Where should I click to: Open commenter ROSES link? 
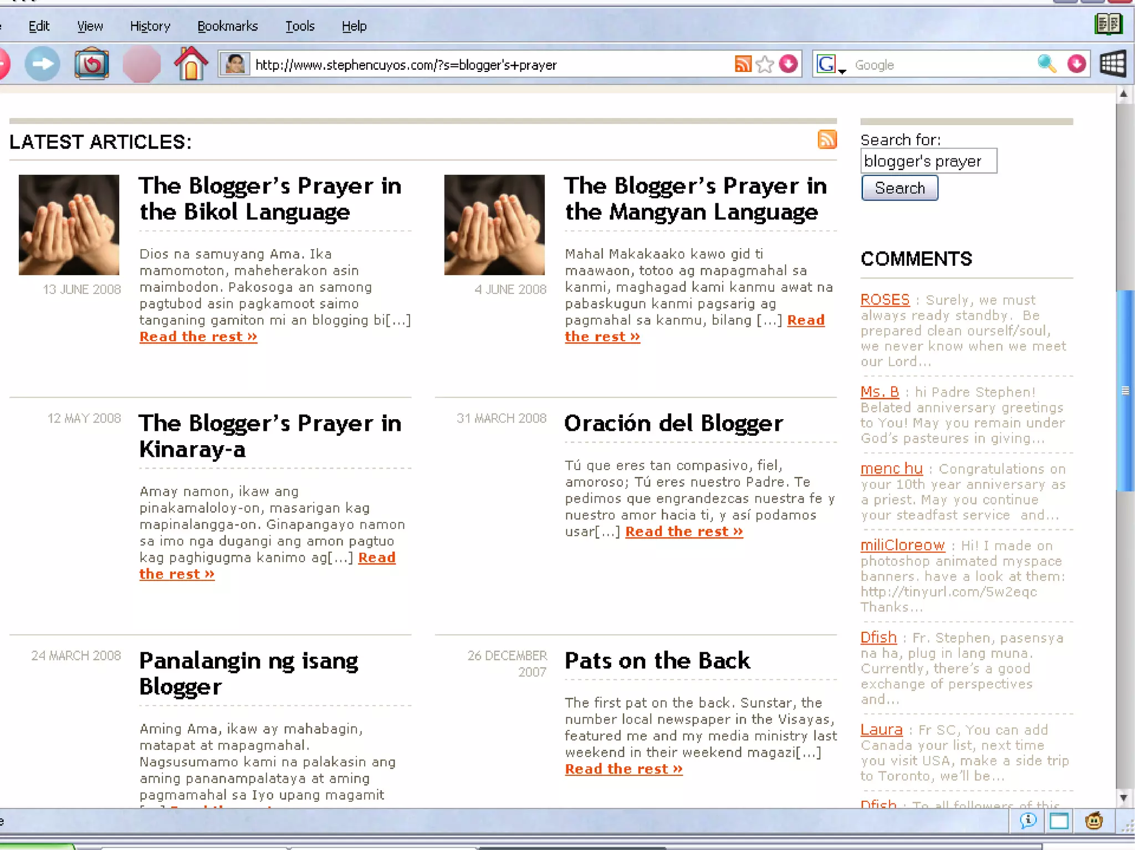[x=885, y=300]
